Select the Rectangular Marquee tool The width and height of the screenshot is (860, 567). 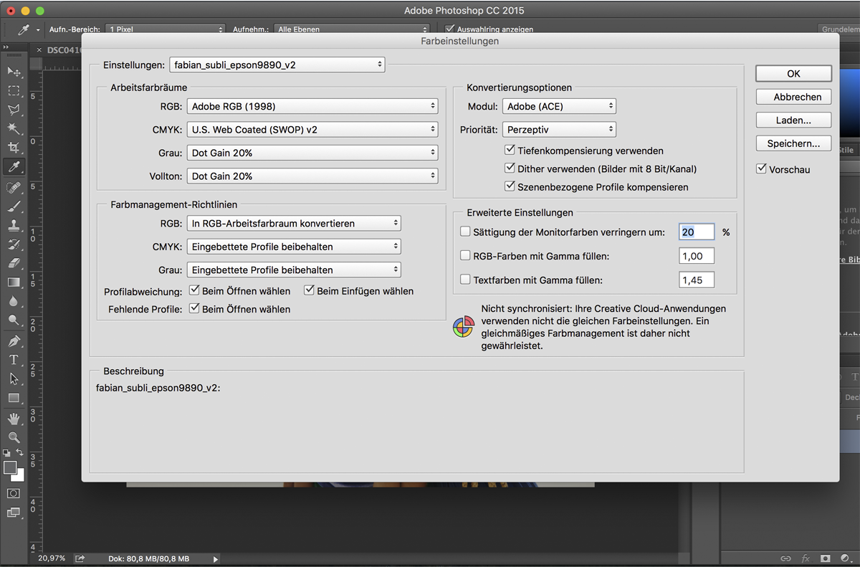click(14, 91)
